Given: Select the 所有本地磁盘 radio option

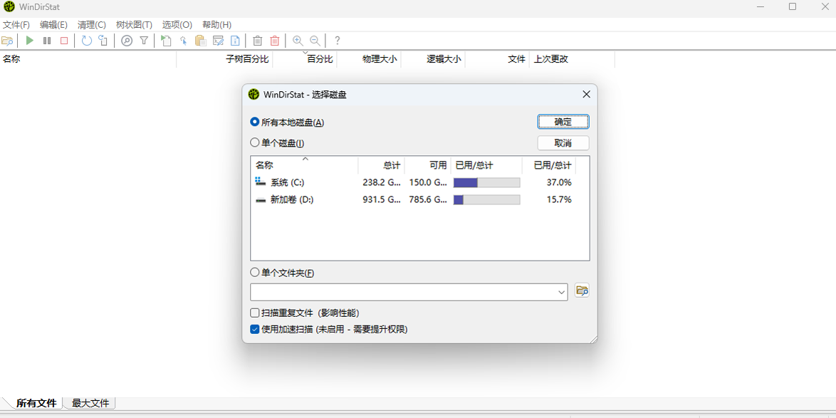Looking at the screenshot, I should tap(255, 122).
